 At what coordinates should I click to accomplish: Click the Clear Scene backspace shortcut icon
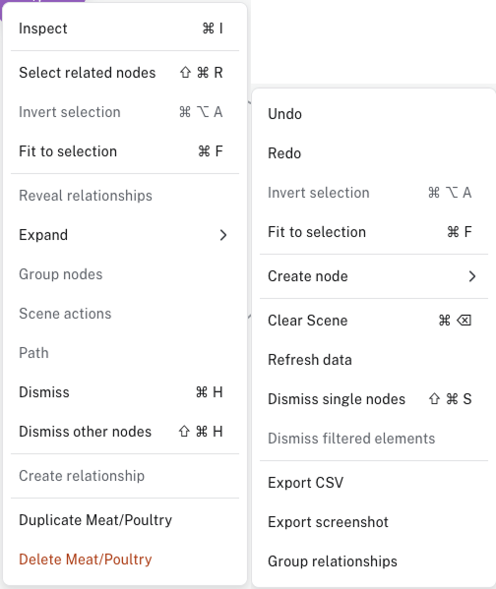pos(465,321)
